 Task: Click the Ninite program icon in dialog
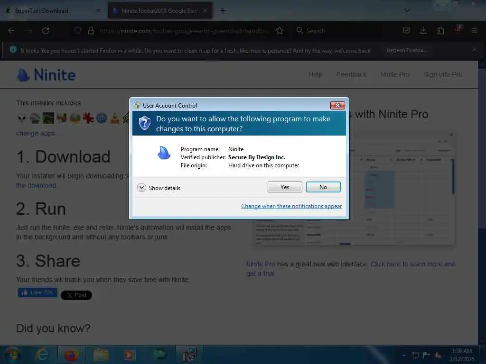click(x=164, y=153)
